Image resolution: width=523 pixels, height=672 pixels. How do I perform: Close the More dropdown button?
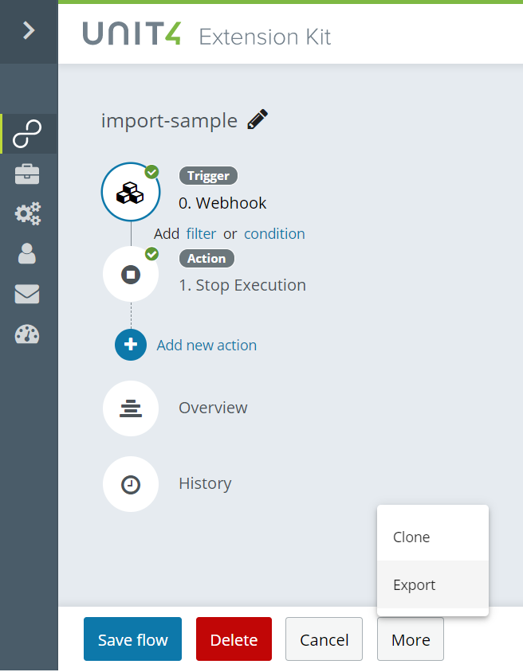pyautogui.click(x=411, y=639)
